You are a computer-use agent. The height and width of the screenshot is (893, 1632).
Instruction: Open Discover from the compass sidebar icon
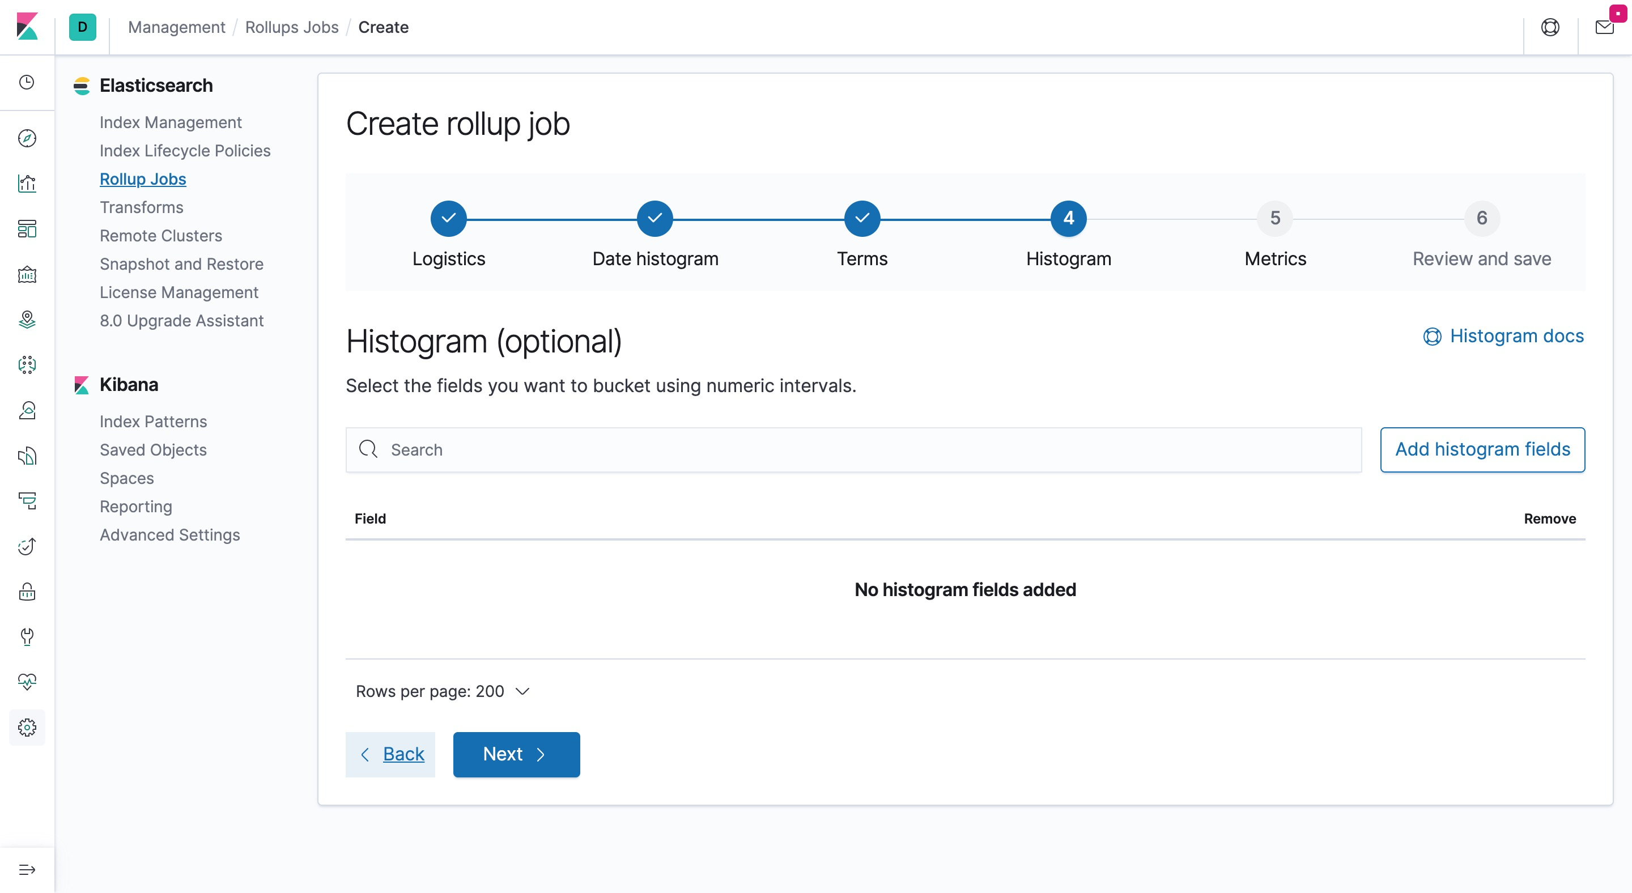pyautogui.click(x=27, y=138)
